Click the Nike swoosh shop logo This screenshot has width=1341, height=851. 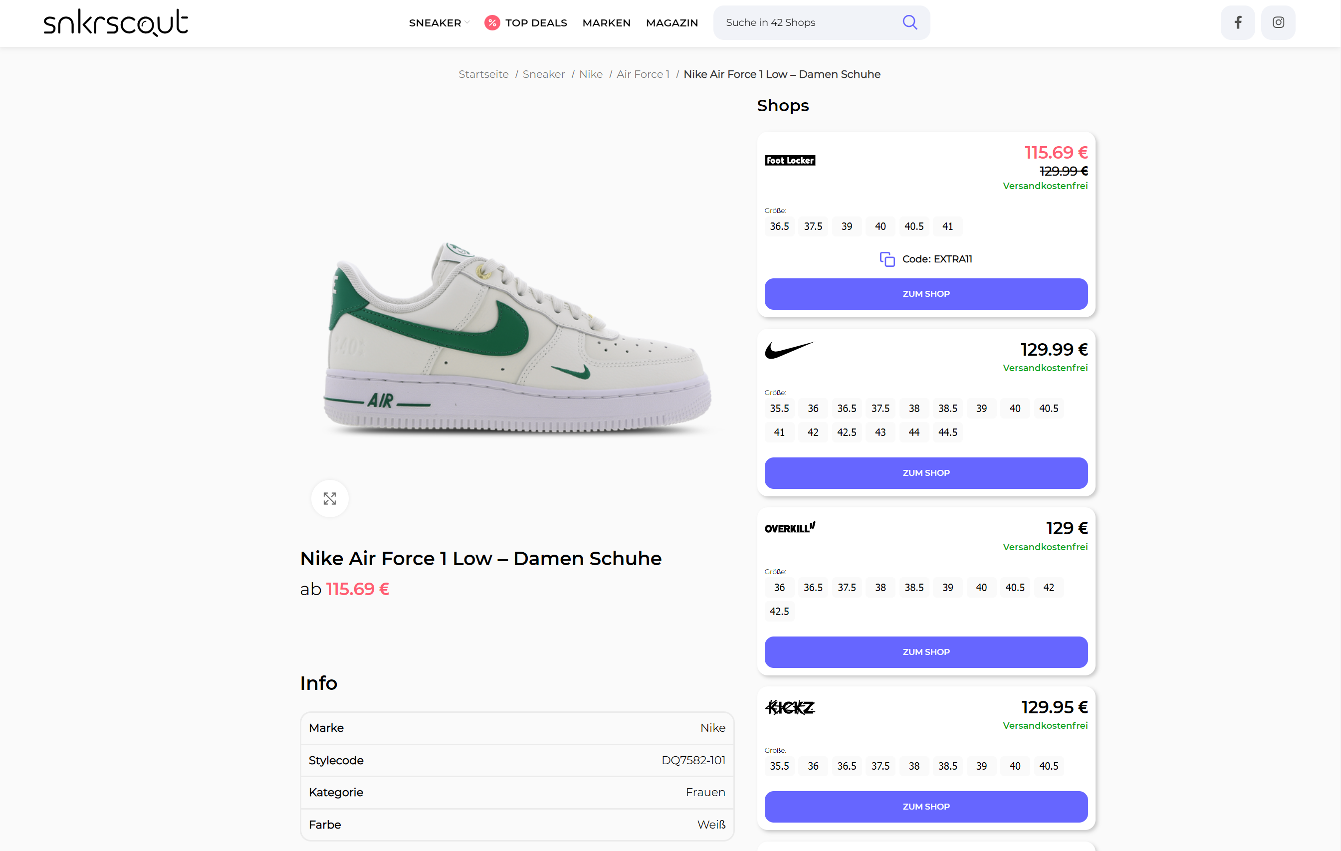pyautogui.click(x=790, y=350)
